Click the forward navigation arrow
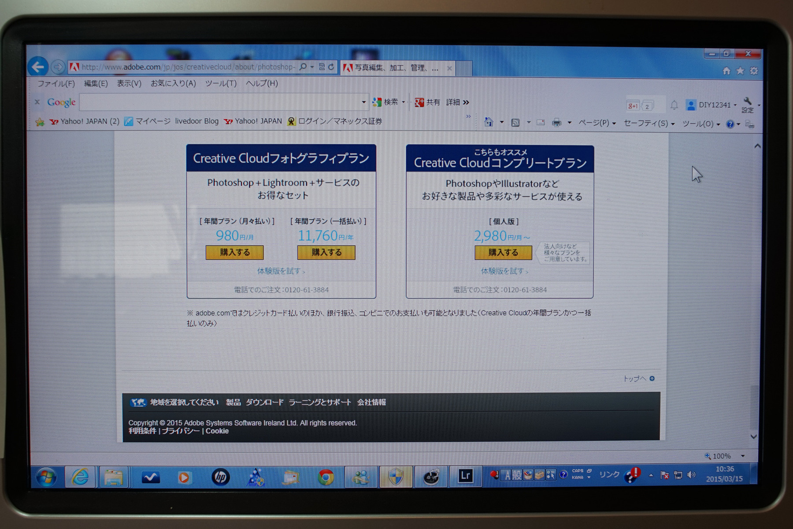Image resolution: width=793 pixels, height=529 pixels. coord(58,67)
